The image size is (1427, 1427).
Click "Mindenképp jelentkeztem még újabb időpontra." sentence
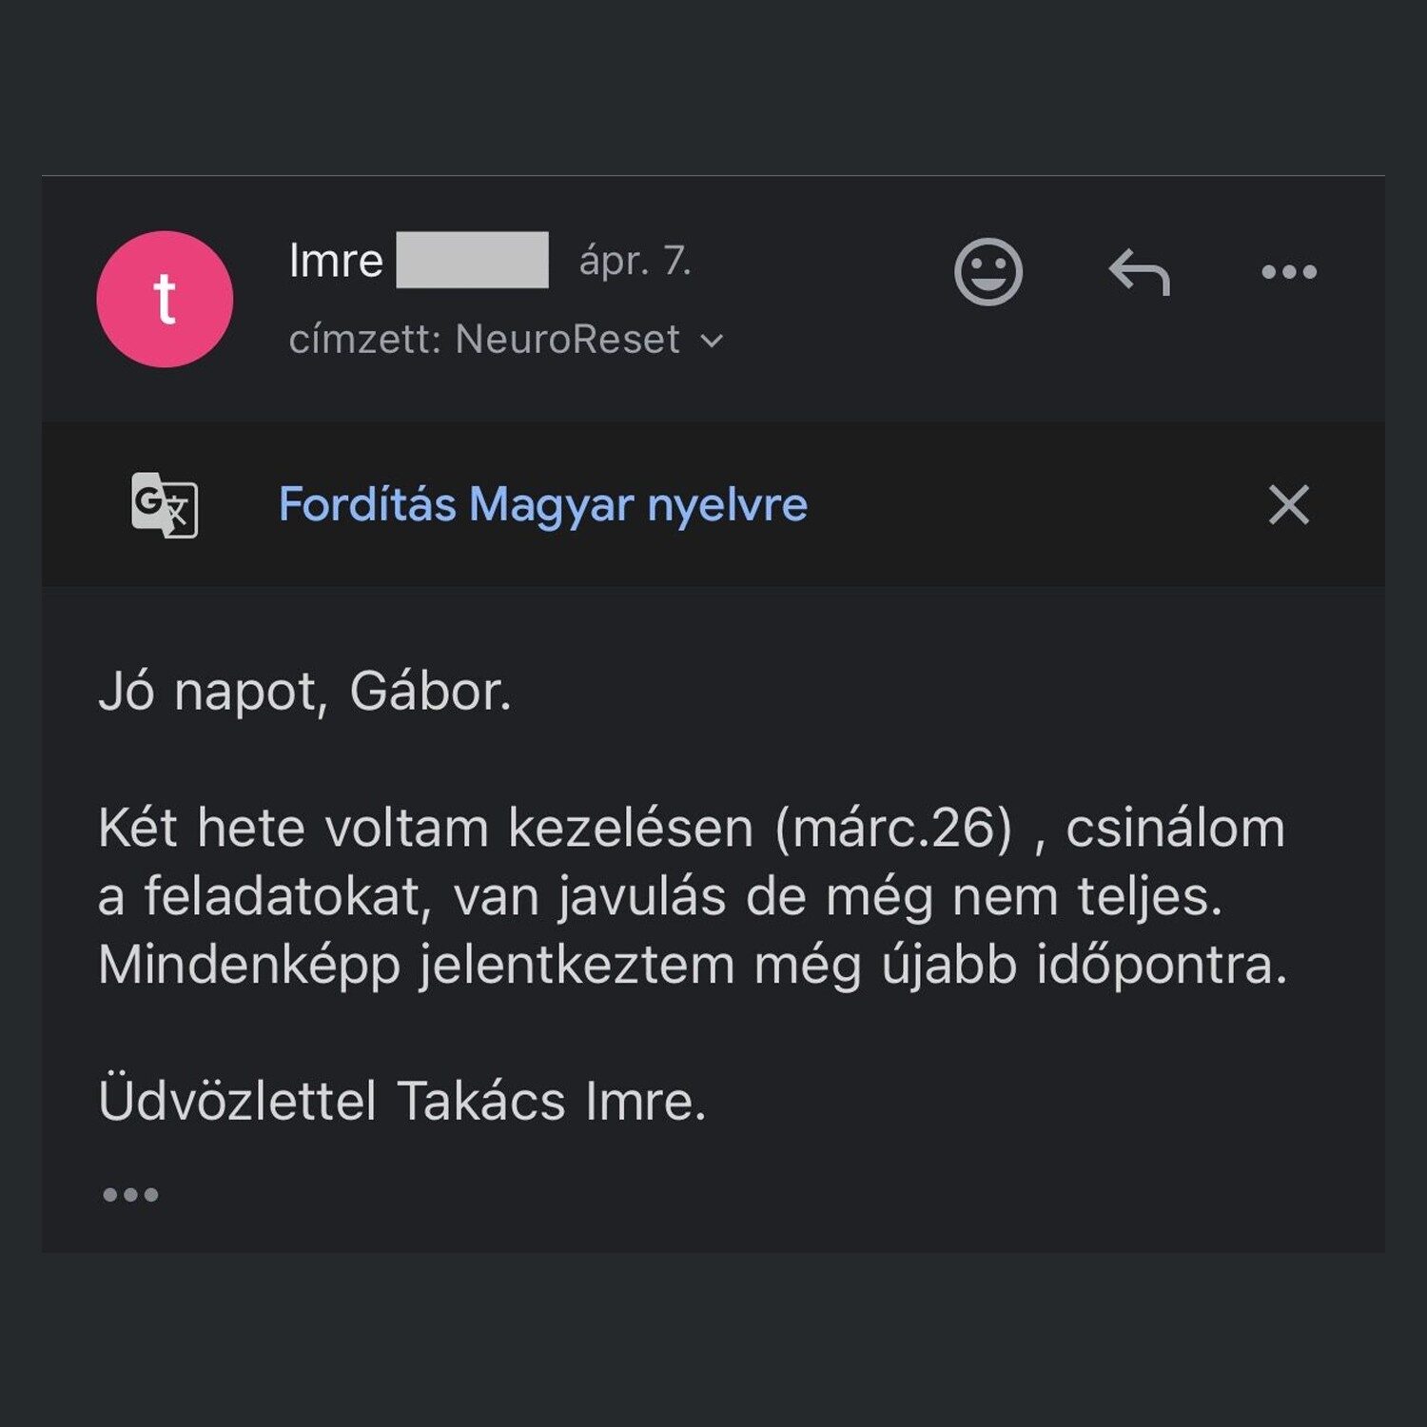point(692,965)
